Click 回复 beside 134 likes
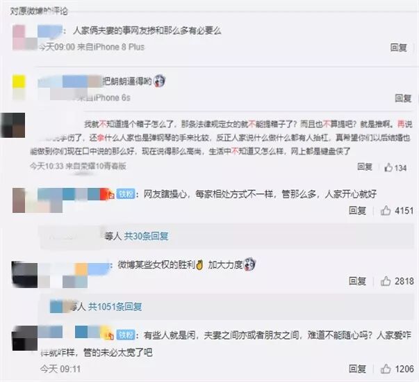 point(365,167)
